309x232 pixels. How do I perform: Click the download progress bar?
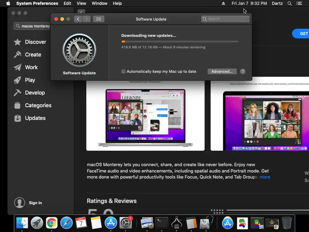pos(180,42)
